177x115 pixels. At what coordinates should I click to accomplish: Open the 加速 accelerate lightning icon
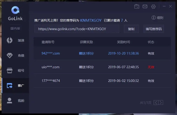click(x=10, y=40)
